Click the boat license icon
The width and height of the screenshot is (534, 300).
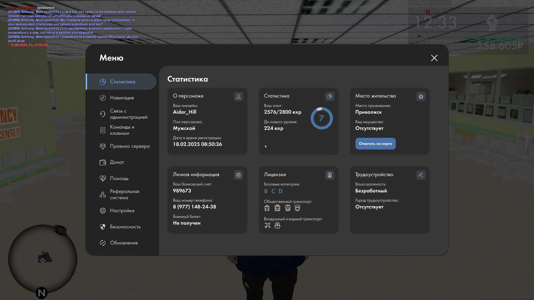click(x=277, y=225)
